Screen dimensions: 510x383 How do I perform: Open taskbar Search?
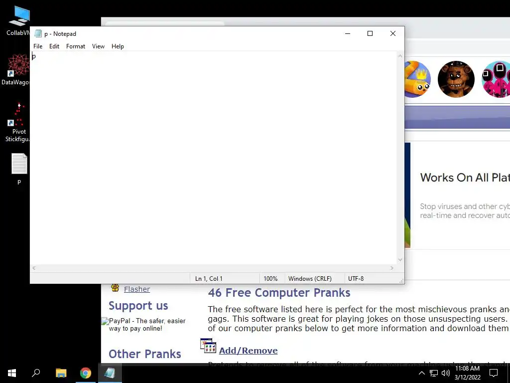pos(36,373)
